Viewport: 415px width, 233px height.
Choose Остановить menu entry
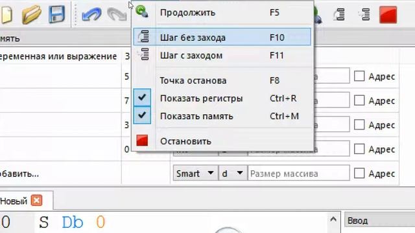coord(222,141)
